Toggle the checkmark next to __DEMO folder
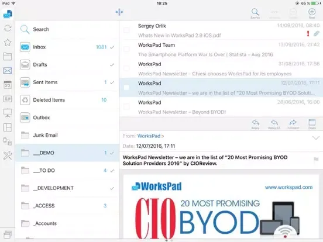This screenshot has height=242, width=323. 112,153
